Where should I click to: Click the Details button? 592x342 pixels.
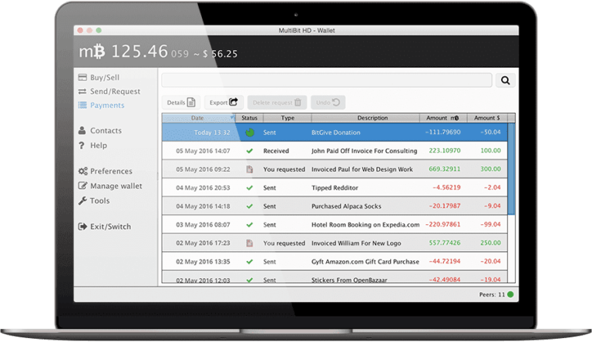tap(181, 102)
